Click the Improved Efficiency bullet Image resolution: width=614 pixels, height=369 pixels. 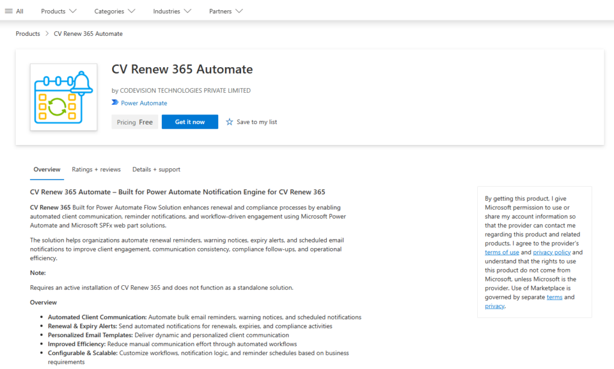point(172,344)
